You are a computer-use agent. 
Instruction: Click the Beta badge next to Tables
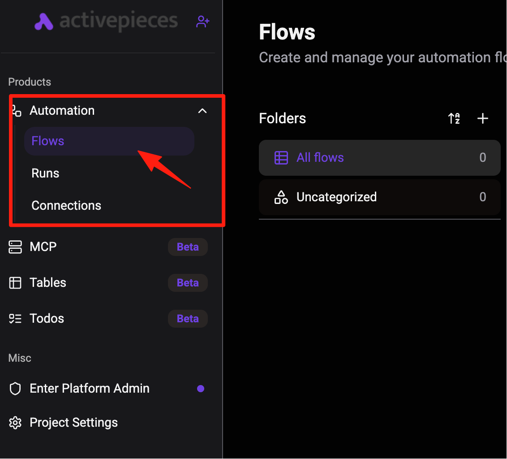coord(188,283)
